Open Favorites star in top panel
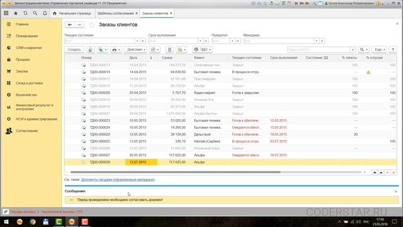 point(16,13)
